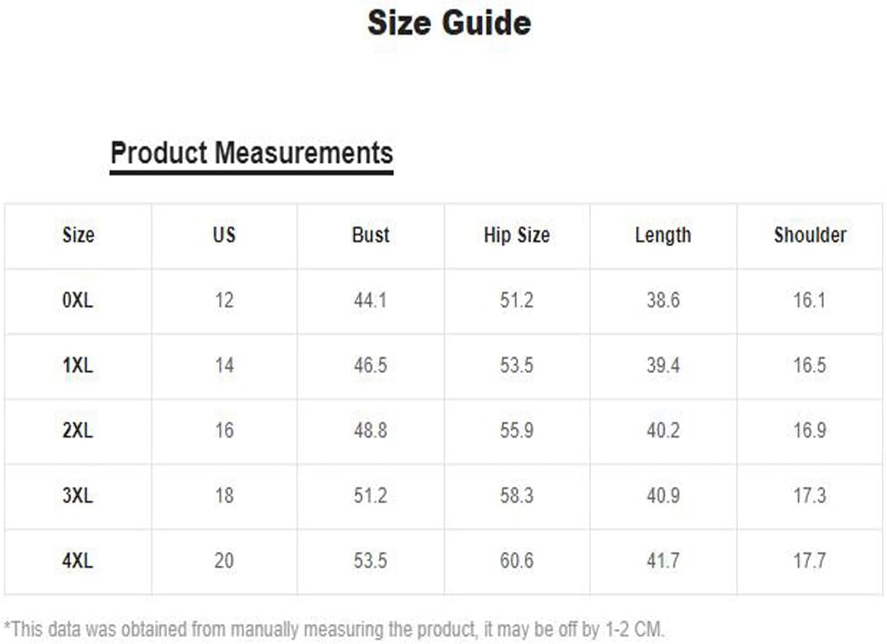Screen dimensions: 887x644
Task: Select the Length column header
Action: tap(663, 235)
